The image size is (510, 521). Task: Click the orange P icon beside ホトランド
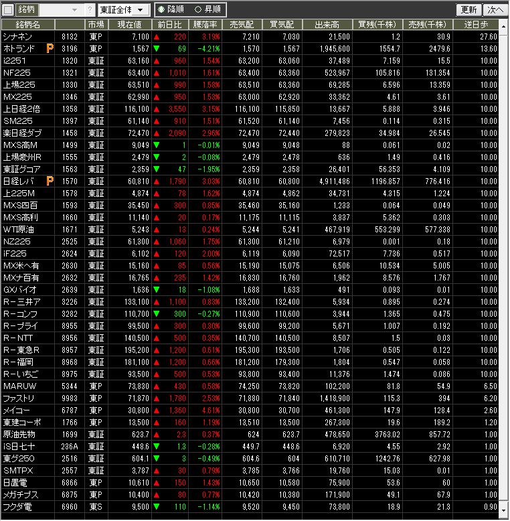coord(50,48)
